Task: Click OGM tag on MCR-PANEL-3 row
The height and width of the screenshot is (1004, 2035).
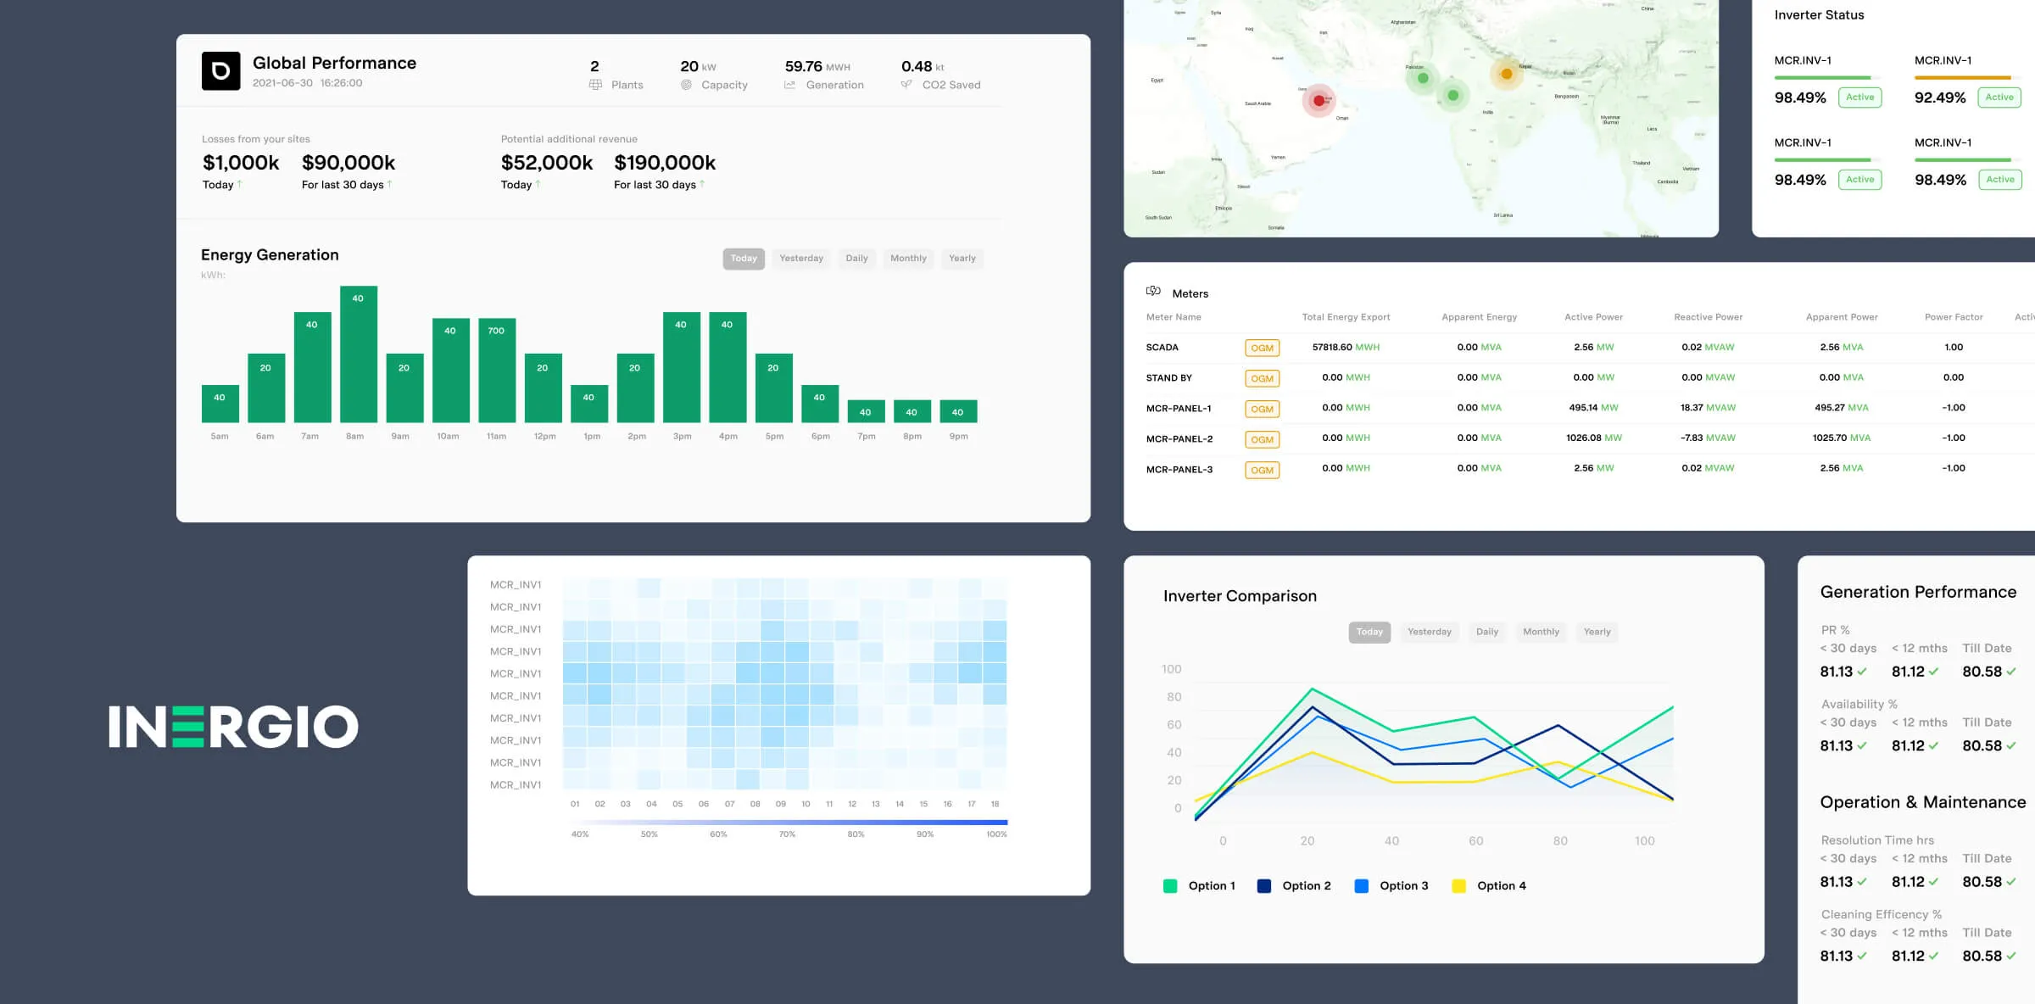Action: (1262, 470)
